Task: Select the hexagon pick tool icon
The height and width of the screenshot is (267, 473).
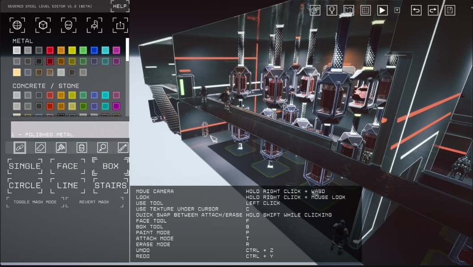Action: click(x=103, y=148)
